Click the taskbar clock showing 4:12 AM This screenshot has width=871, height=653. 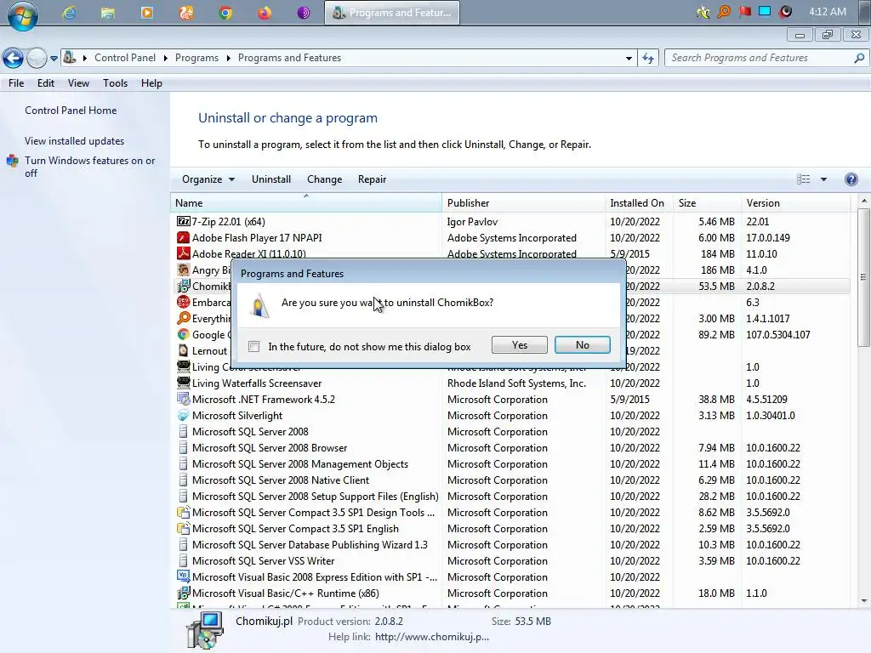pyautogui.click(x=828, y=12)
